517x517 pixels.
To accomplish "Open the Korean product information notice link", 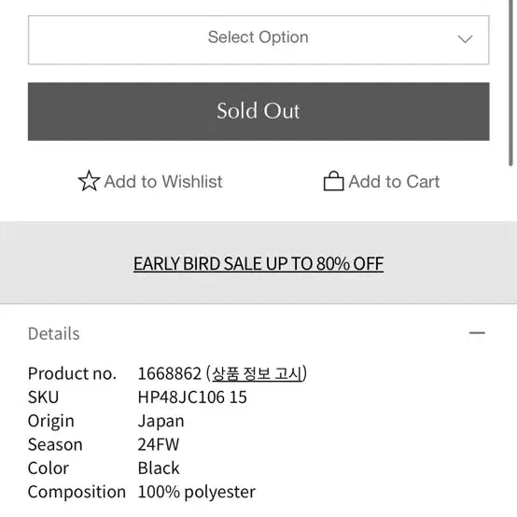I will 258,373.
